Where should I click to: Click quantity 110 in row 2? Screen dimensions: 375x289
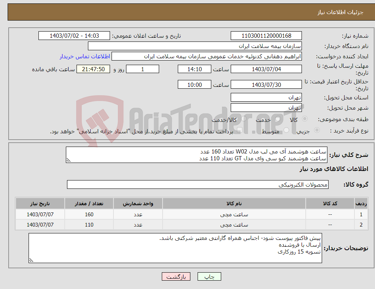(x=89, y=225)
